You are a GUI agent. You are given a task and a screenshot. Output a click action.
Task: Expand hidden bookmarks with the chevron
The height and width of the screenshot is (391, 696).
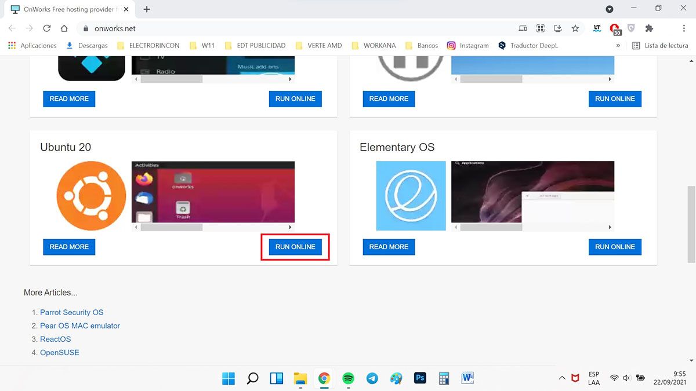(618, 45)
